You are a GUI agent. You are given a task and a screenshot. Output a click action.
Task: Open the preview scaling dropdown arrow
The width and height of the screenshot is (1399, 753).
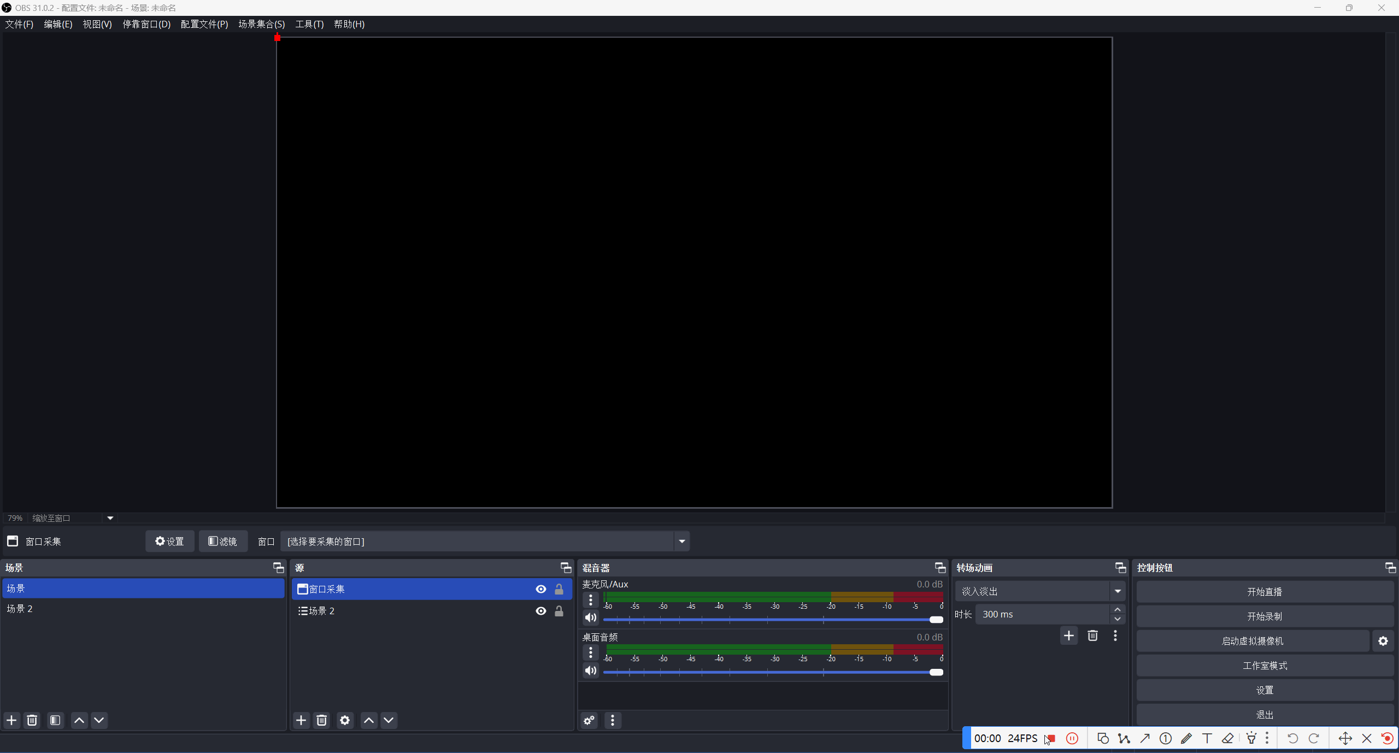tap(110, 518)
